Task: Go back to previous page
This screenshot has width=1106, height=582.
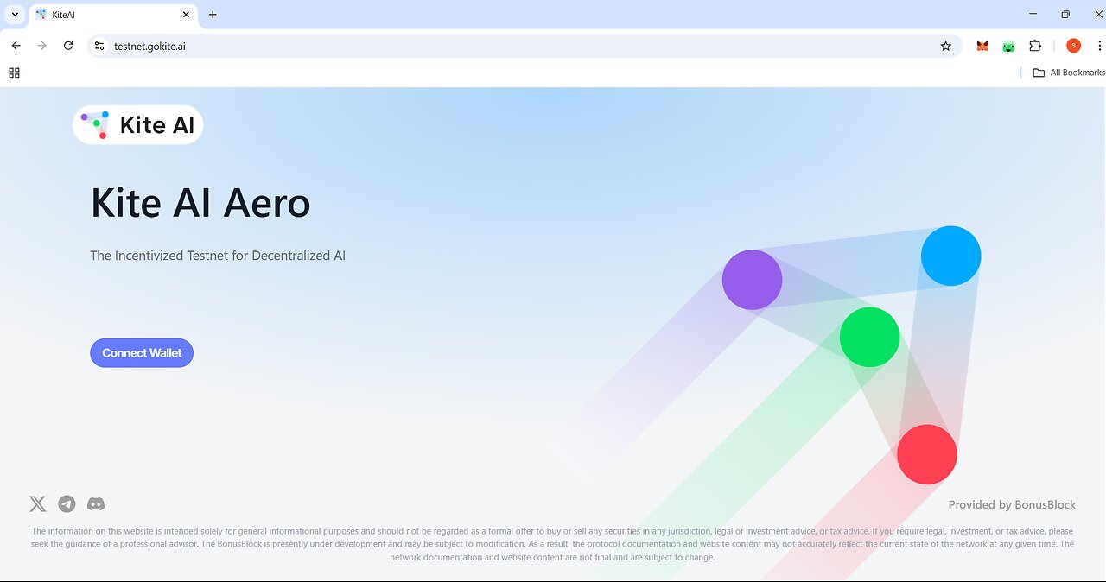Action: tap(16, 46)
